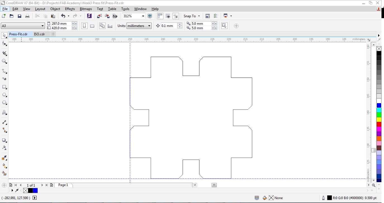The width and height of the screenshot is (384, 203).
Task: Click the quick customize plus in toolbox
Action: click(4, 185)
